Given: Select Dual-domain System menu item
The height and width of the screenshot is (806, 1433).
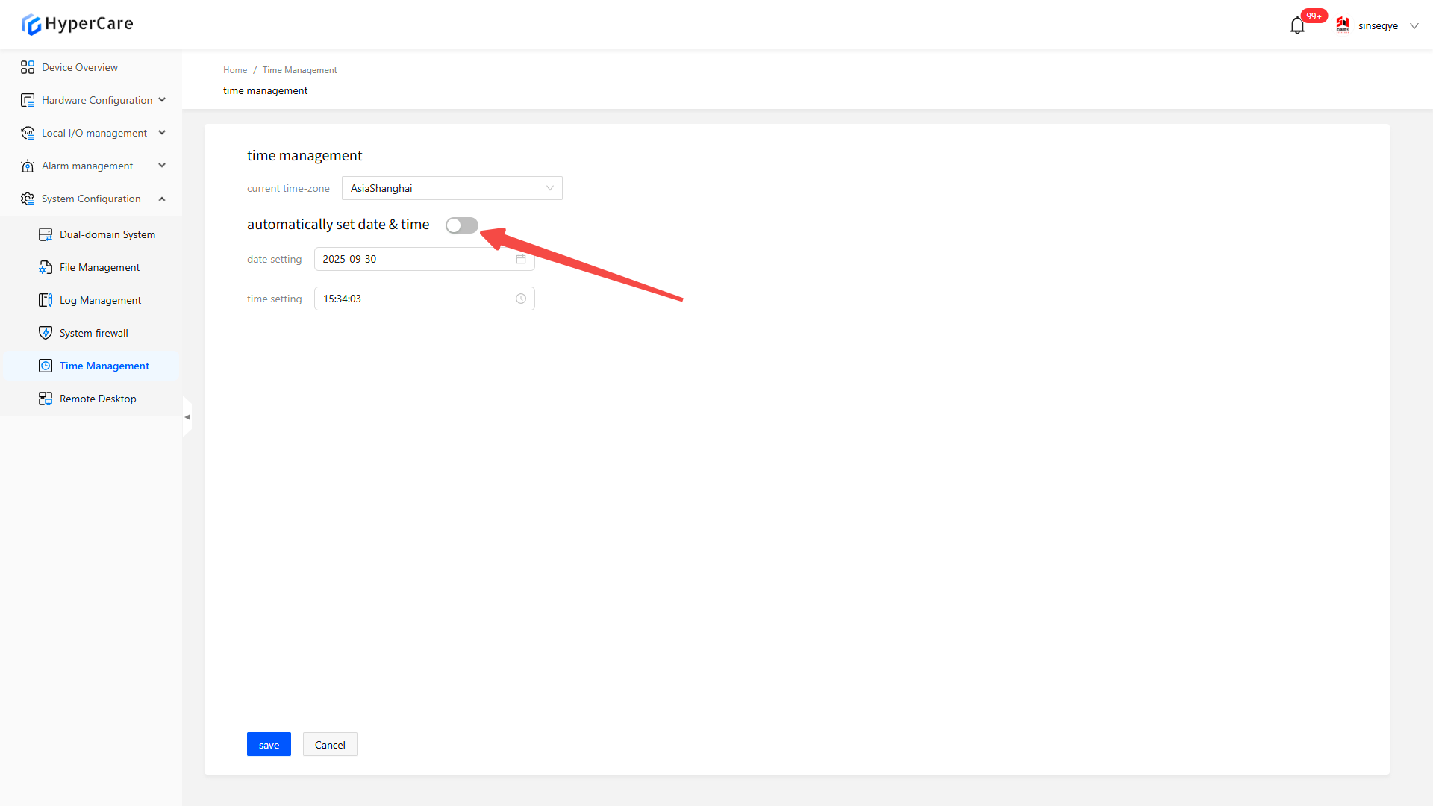Looking at the screenshot, I should (107, 234).
